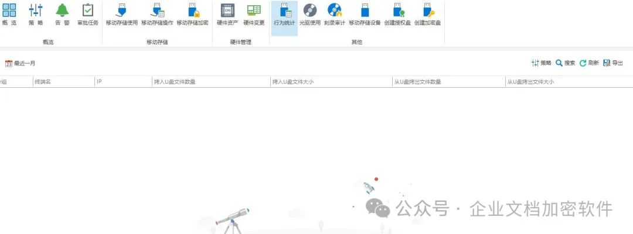
Task: Open the 概览 overview icon
Action: point(9,15)
